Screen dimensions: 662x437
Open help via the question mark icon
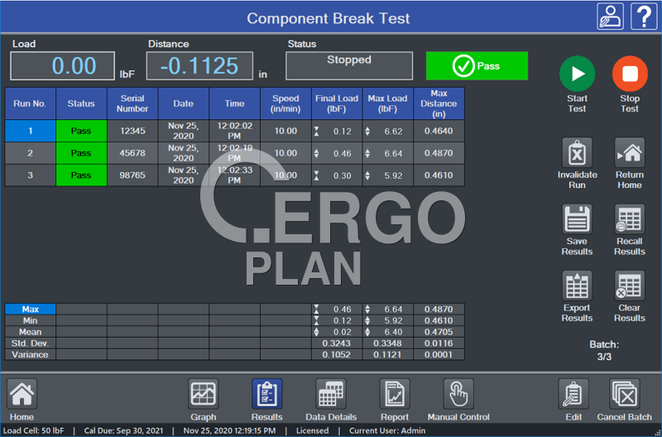click(644, 17)
